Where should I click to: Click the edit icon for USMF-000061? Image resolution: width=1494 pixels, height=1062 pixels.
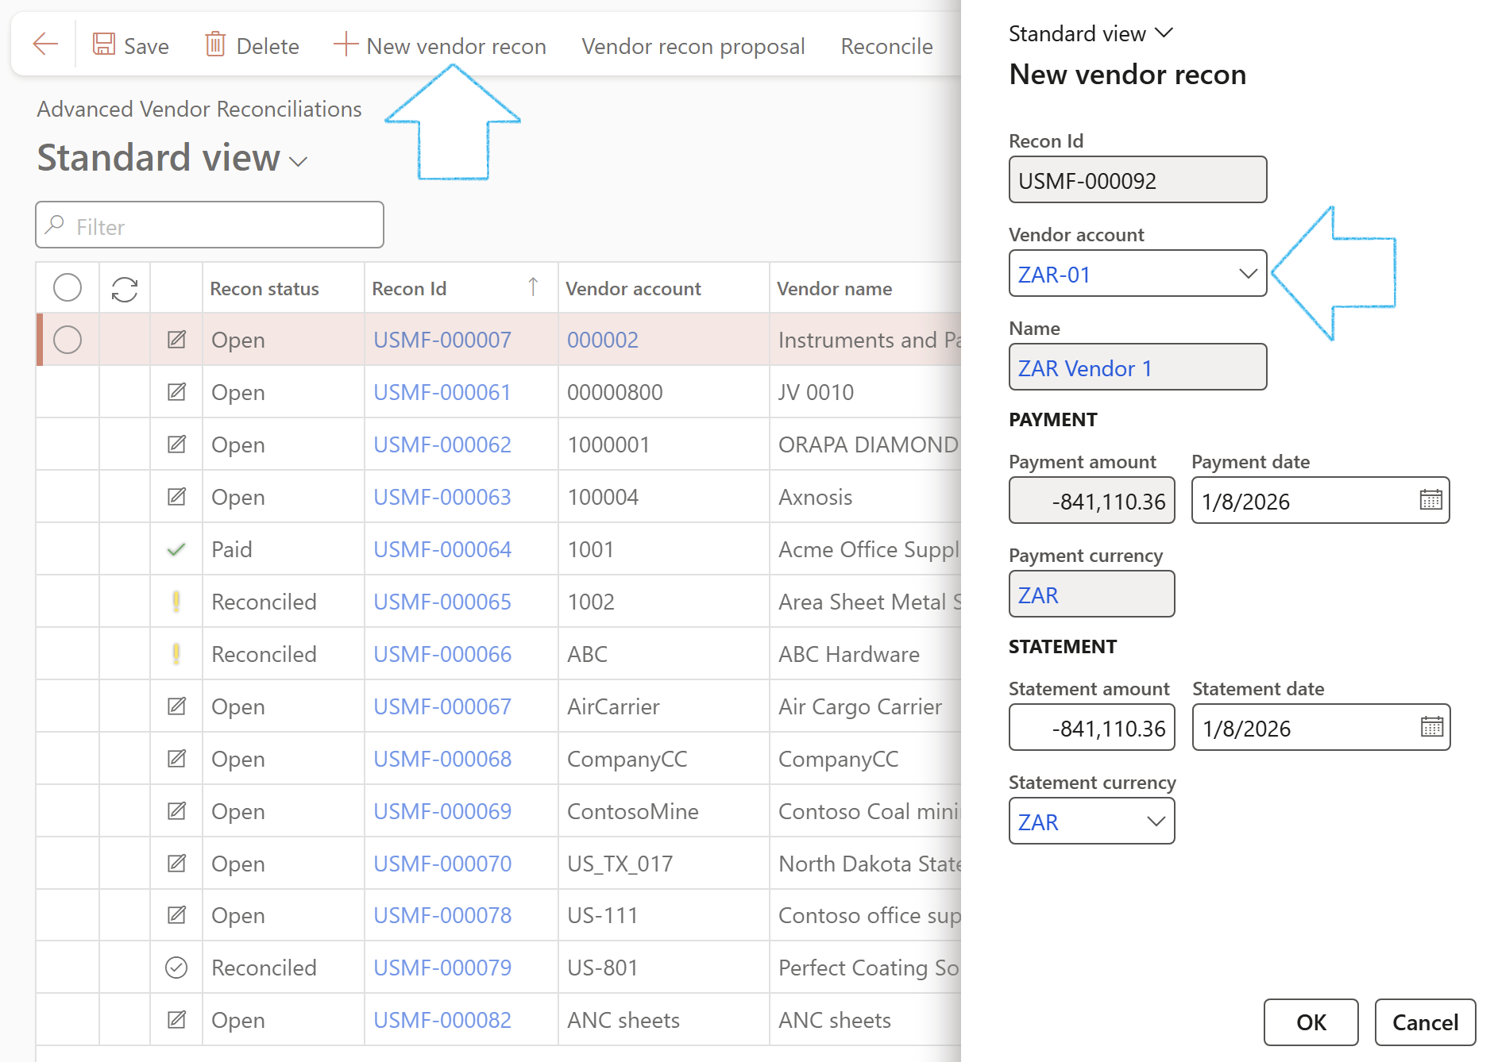[x=176, y=392]
